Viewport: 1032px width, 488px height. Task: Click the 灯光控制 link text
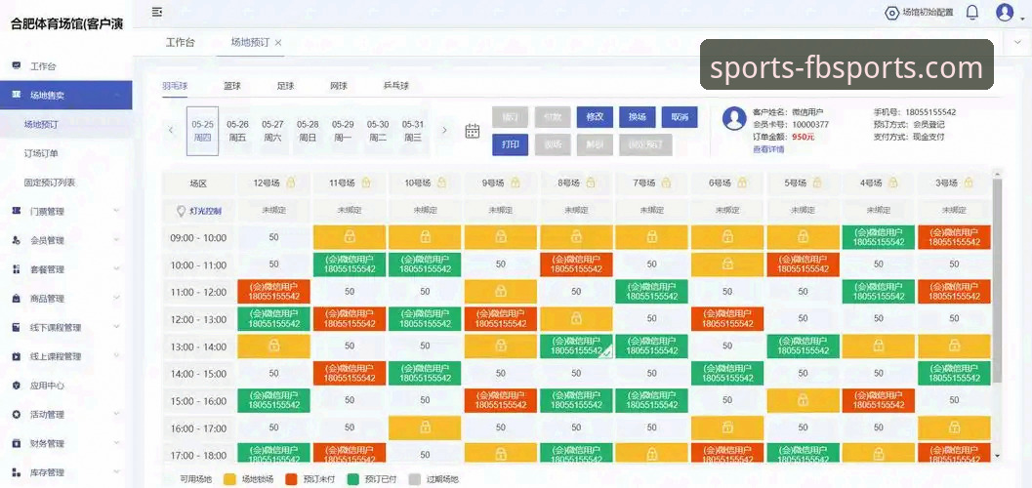pyautogui.click(x=206, y=211)
